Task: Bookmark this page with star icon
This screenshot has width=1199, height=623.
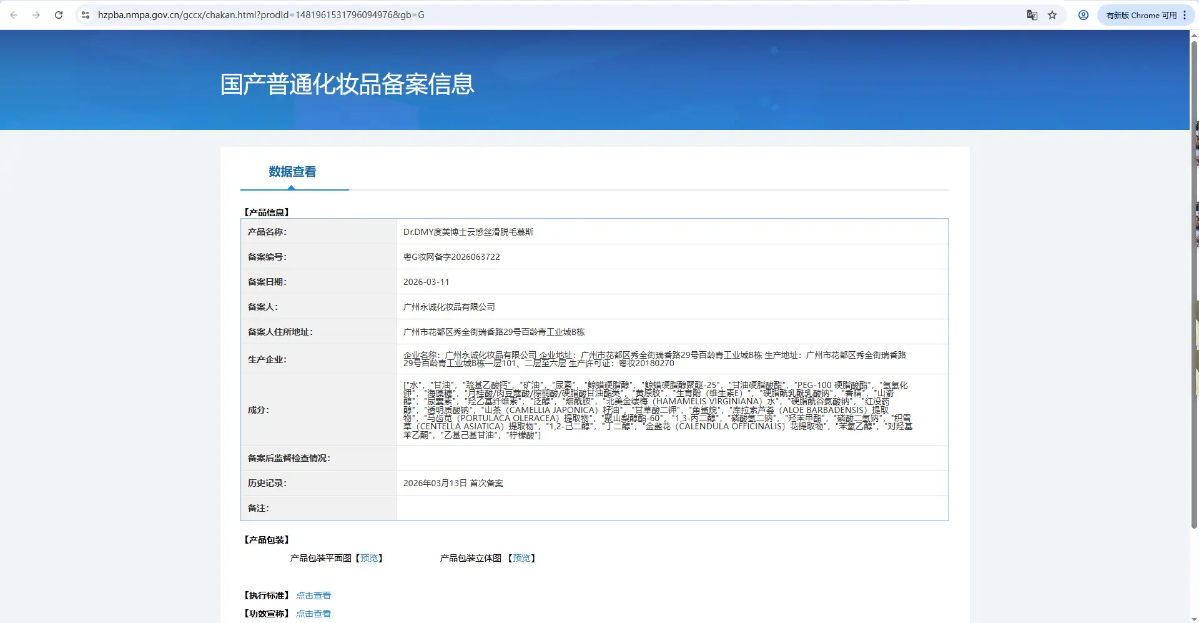Action: [1052, 15]
